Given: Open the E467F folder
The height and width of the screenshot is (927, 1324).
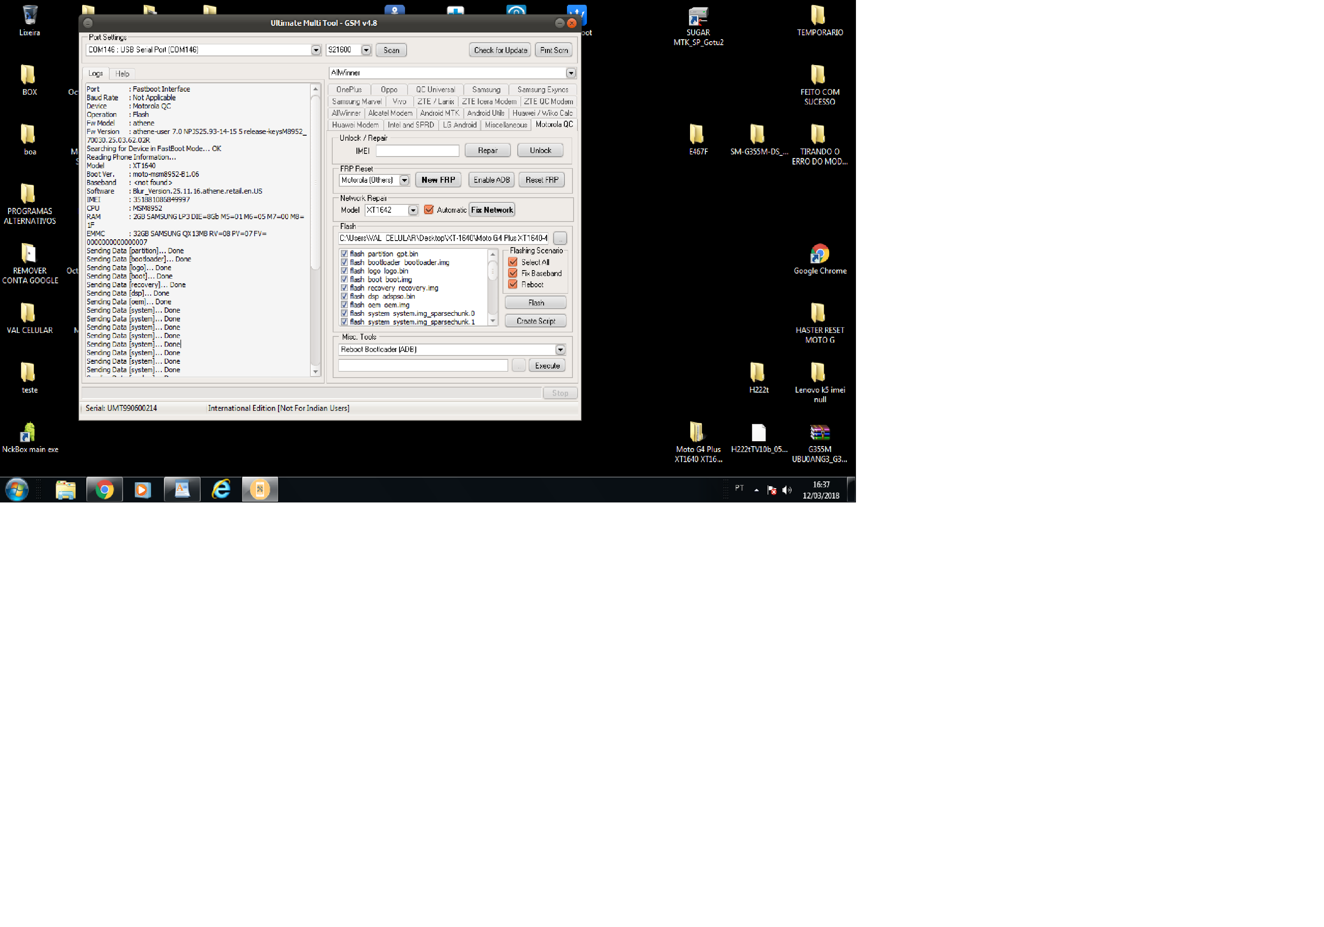Looking at the screenshot, I should pos(698,140).
